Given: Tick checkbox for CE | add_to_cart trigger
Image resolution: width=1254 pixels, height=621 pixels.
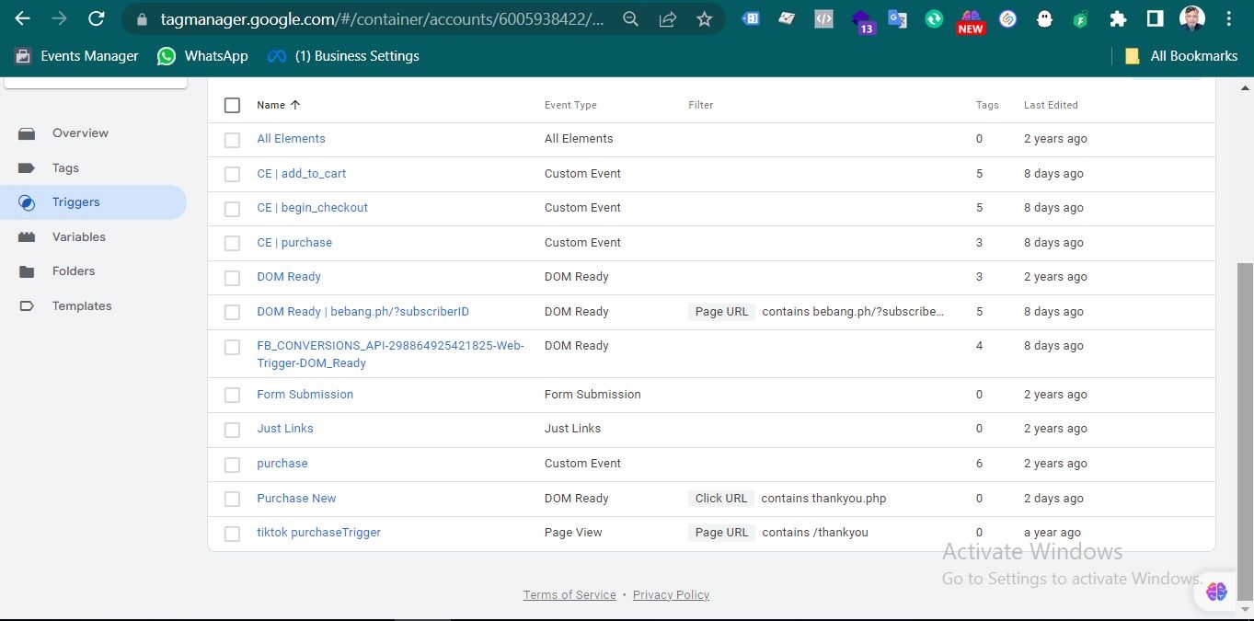Looking at the screenshot, I should [232, 174].
